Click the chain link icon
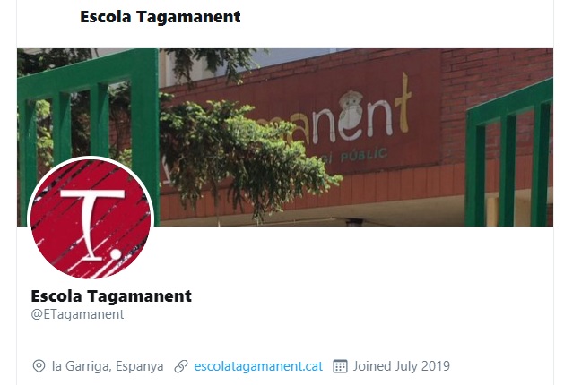Viewport: 564px width, 385px height. coord(181,366)
